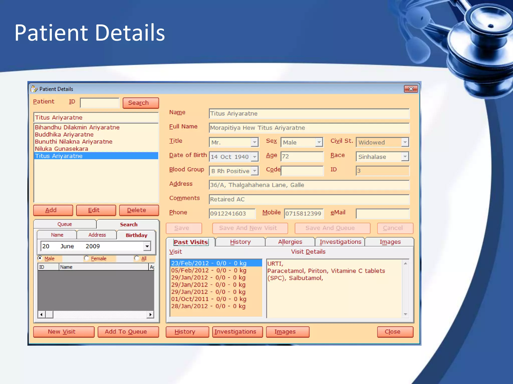
Task: Select the Male radio button
Action: point(40,258)
